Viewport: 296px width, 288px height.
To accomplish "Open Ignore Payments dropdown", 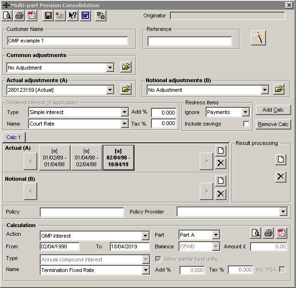I will pyautogui.click(x=245, y=112).
